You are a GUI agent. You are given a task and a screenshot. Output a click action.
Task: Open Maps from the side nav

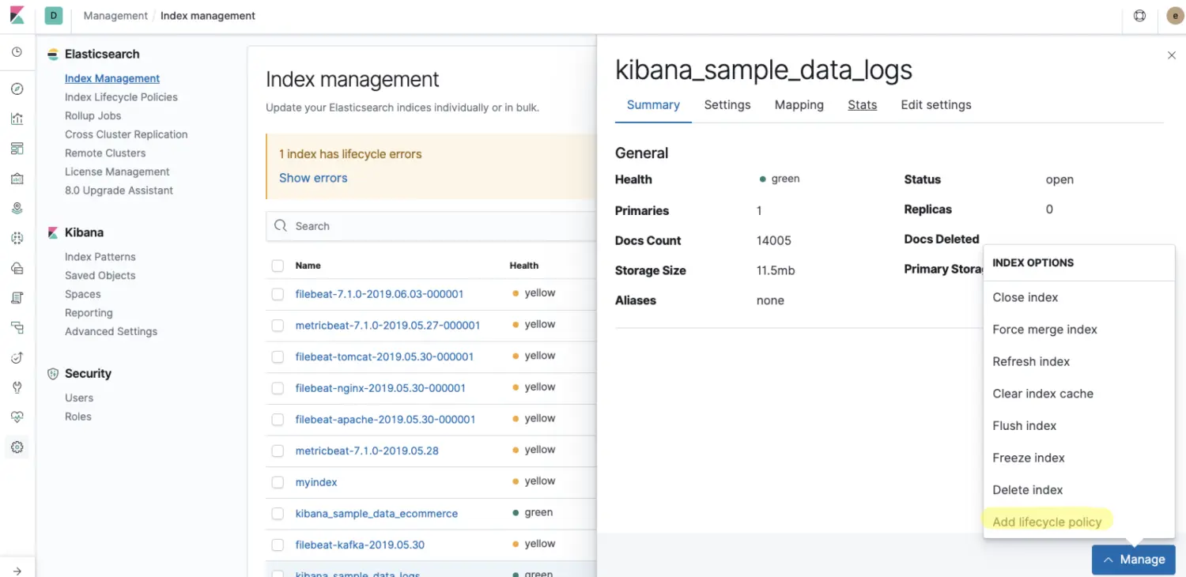[x=17, y=209]
